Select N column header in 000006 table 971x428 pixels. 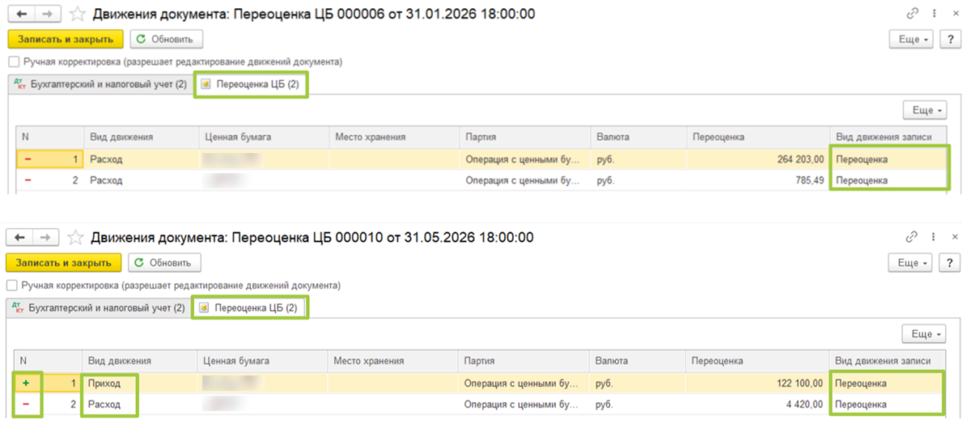pyautogui.click(x=50, y=138)
